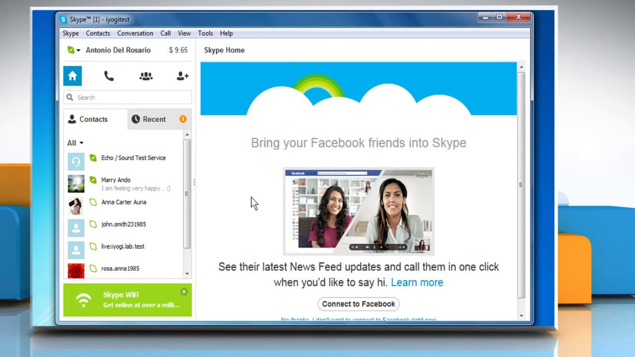Click online status icon beside Marry Ando
The image size is (635, 357).
coord(93,180)
